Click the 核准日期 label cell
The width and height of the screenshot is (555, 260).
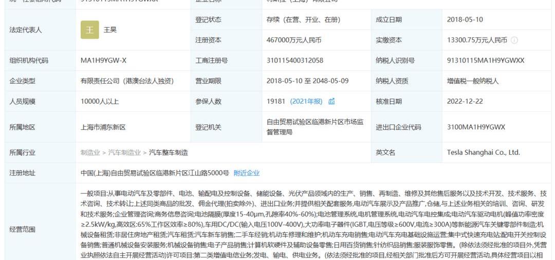(406, 102)
